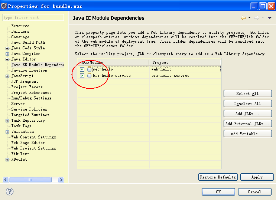Screen dimensions: 276x200
Task: Open the Project References page
Action: point(31,92)
